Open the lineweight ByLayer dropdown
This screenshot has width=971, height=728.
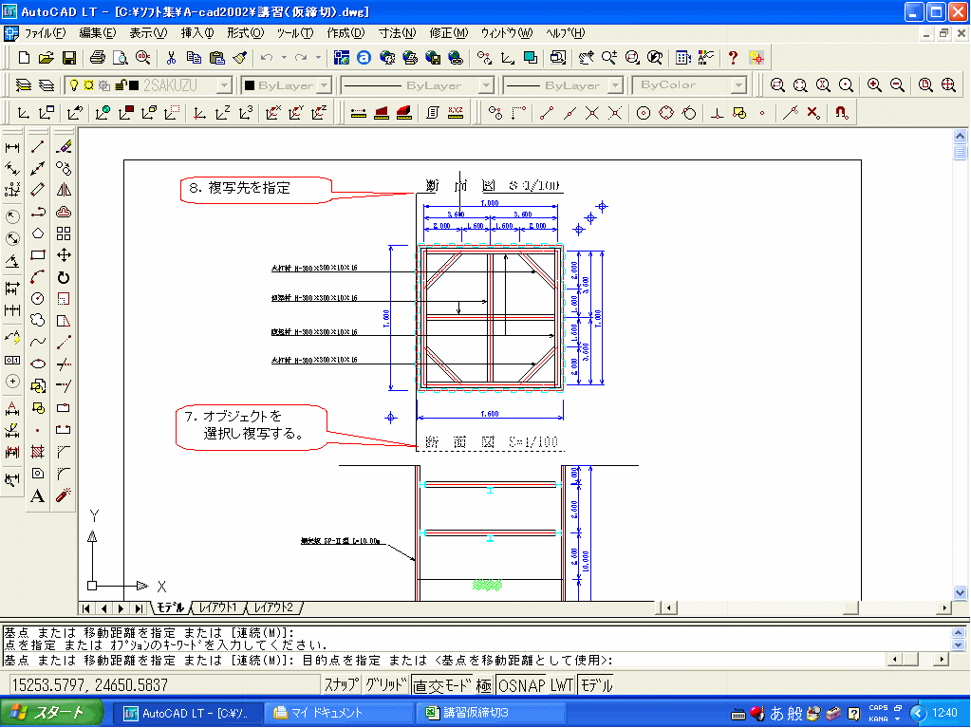616,85
